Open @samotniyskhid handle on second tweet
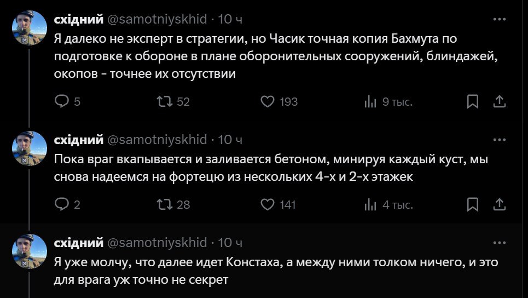 pyautogui.click(x=156, y=140)
